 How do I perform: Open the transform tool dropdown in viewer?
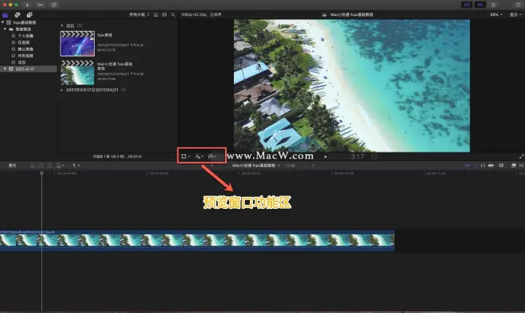[185, 156]
